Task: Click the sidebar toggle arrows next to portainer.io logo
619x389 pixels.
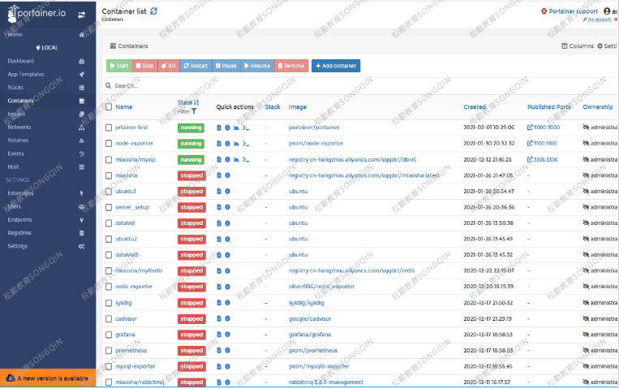Action: [x=81, y=15]
